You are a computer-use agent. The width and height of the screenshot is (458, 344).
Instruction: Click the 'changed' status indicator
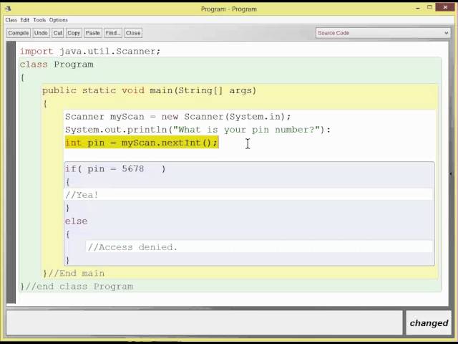coord(429,323)
